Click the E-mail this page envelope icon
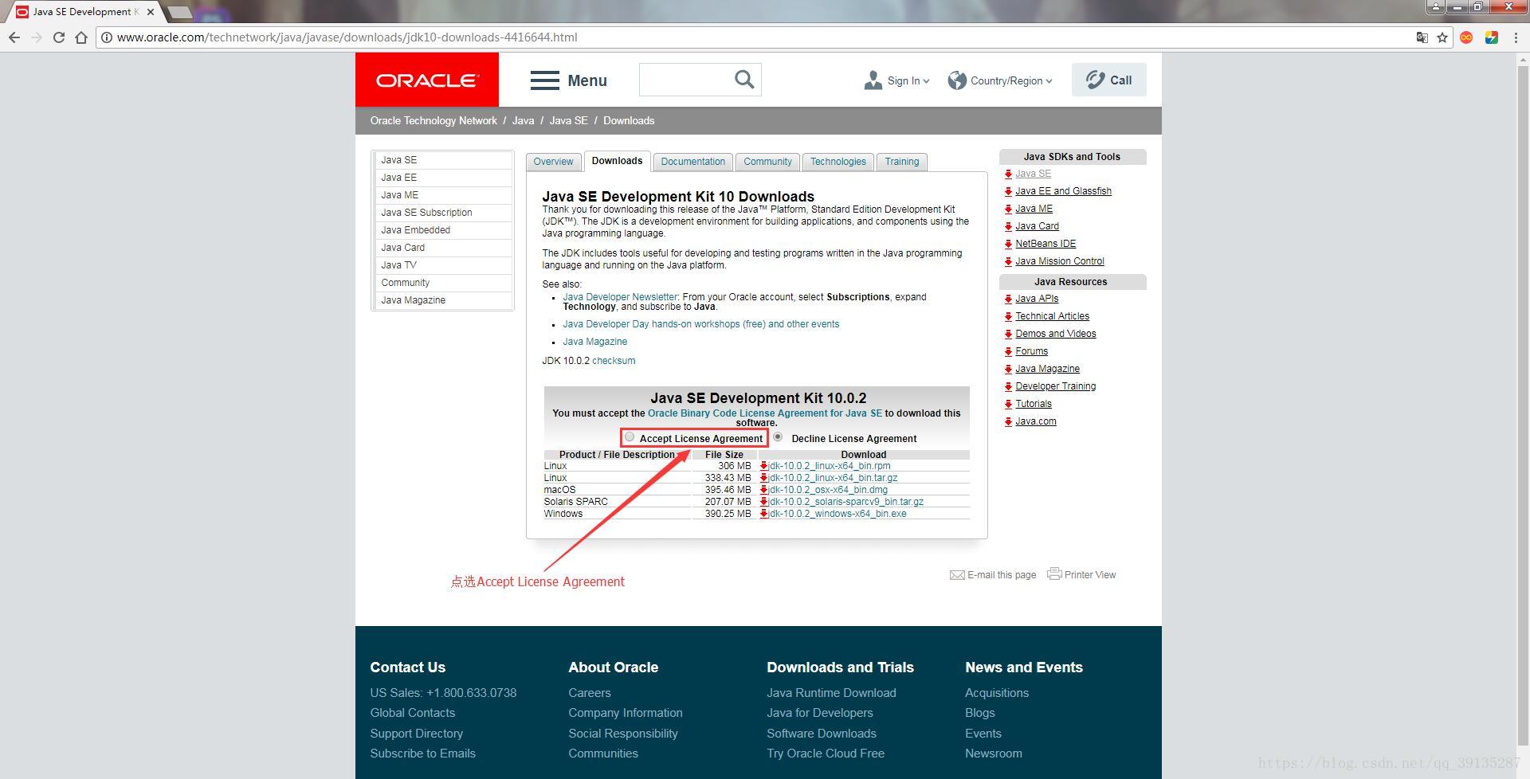 tap(957, 575)
